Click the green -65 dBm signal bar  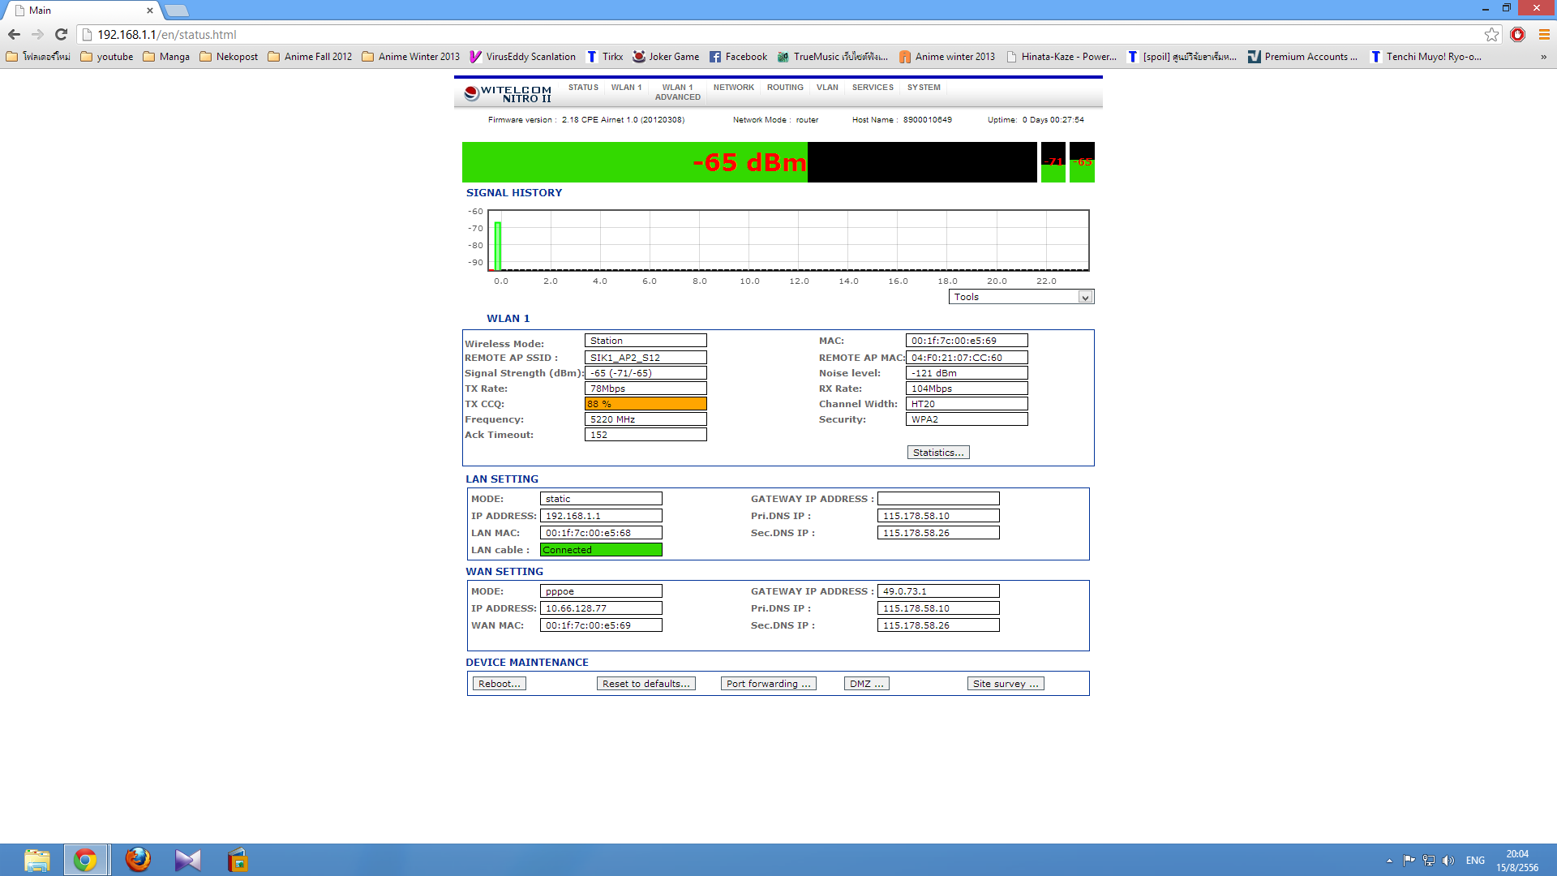tap(634, 162)
